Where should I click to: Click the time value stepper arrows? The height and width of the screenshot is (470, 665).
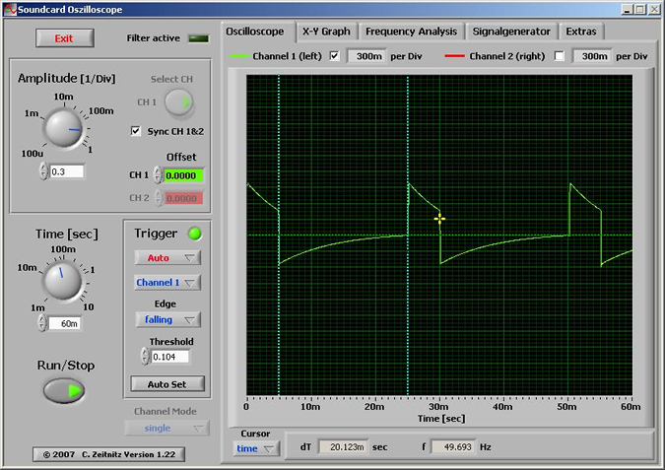pos(41,322)
